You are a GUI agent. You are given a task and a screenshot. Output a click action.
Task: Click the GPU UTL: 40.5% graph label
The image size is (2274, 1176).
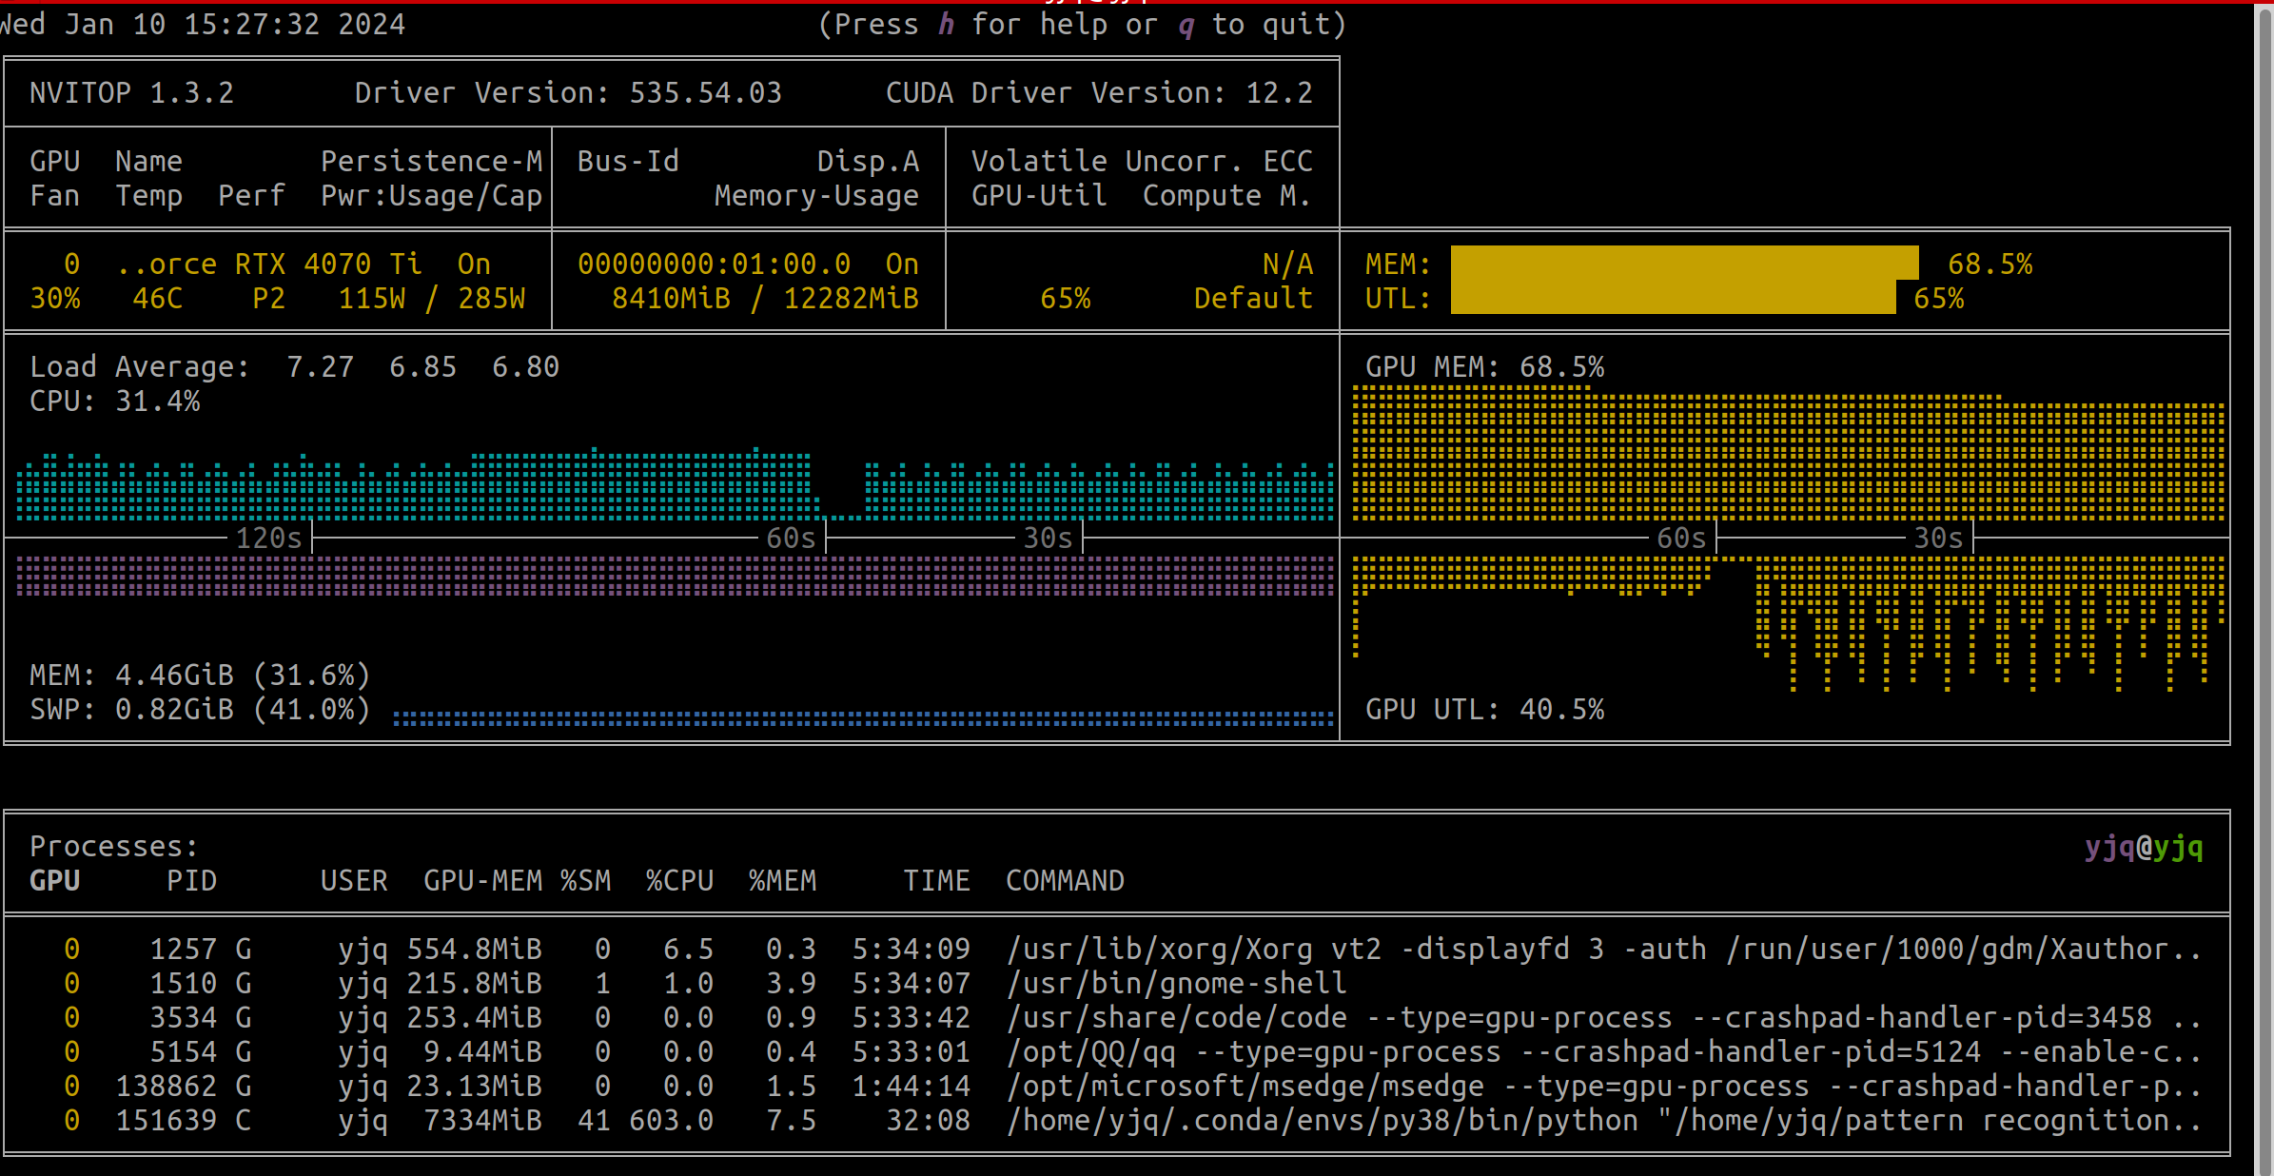coord(1484,709)
